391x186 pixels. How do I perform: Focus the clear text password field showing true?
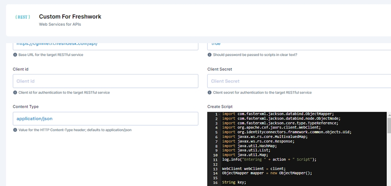(x=299, y=45)
